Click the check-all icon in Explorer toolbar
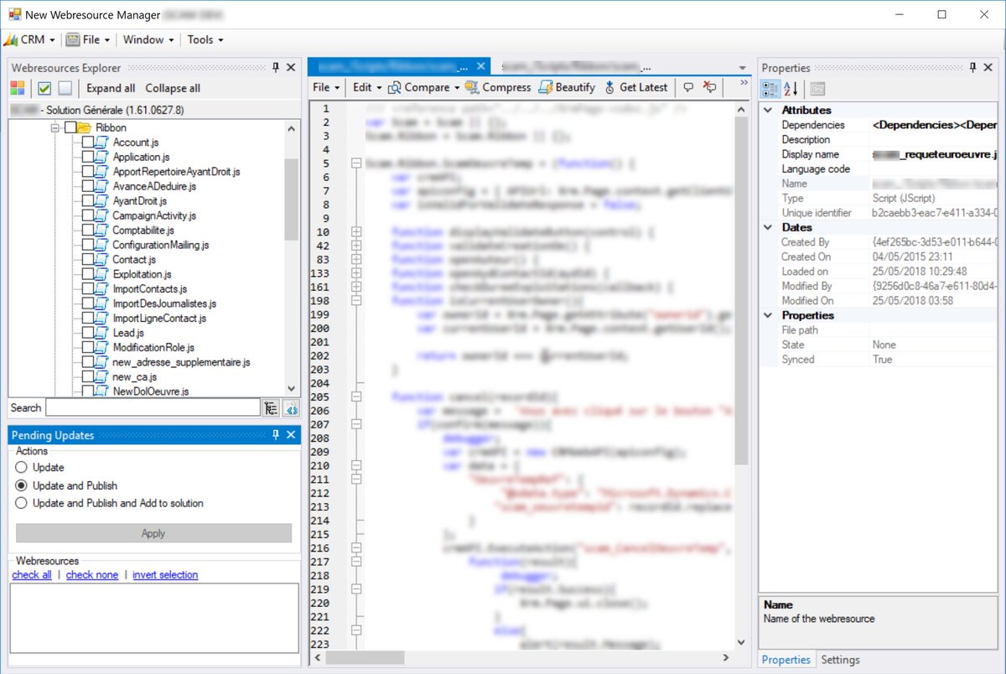Image resolution: width=1006 pixels, height=674 pixels. point(44,88)
